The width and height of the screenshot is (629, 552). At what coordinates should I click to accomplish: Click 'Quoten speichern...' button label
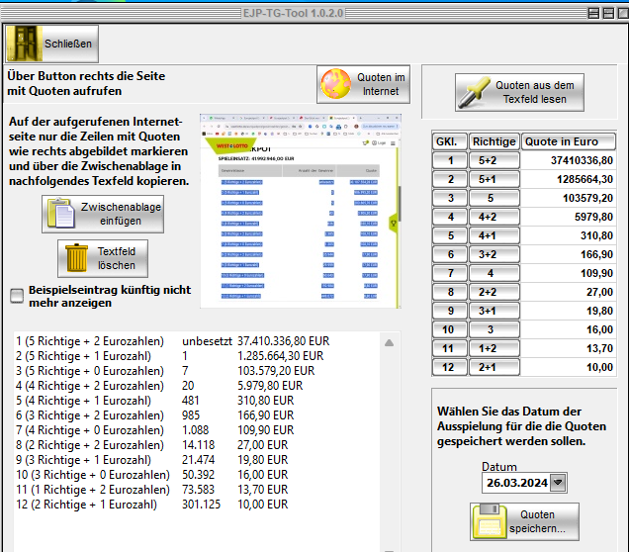pos(538,521)
